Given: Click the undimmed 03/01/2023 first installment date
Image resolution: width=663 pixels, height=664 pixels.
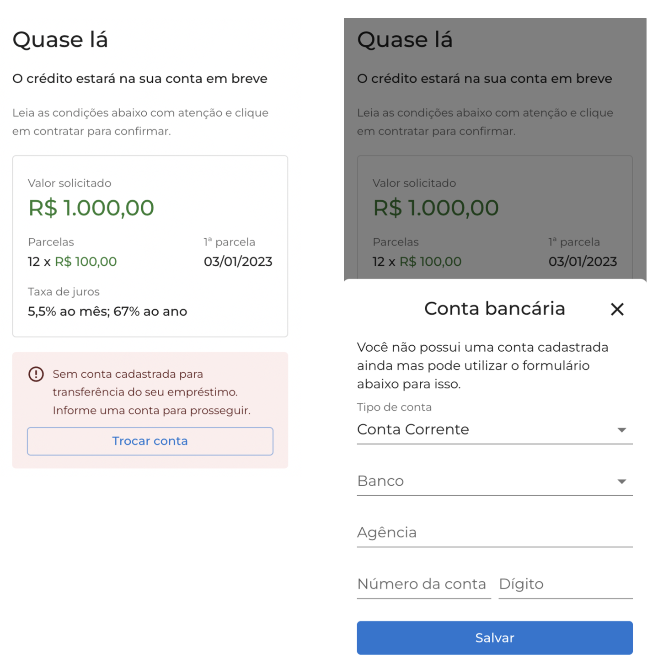Looking at the screenshot, I should pyautogui.click(x=238, y=262).
